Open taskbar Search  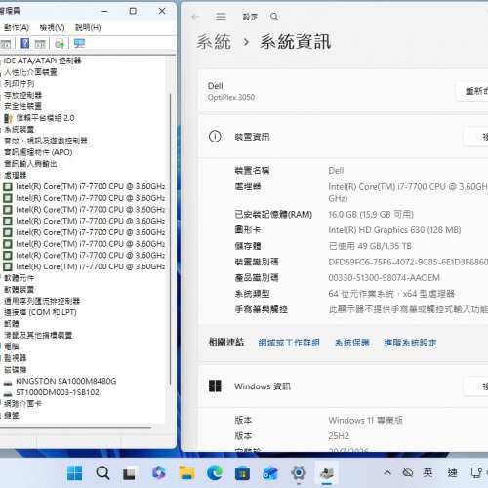102,472
